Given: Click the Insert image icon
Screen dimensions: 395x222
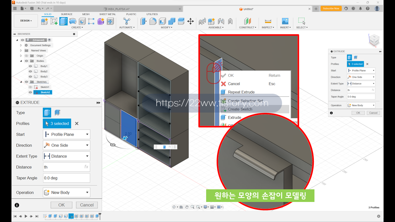Looking at the screenshot, I should point(285,21).
